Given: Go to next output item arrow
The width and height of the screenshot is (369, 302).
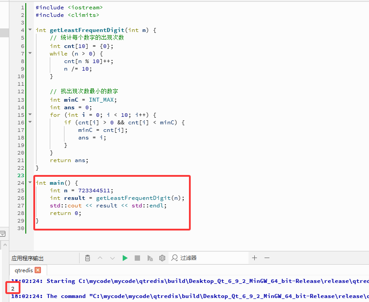Looking at the screenshot, I should (112, 258).
